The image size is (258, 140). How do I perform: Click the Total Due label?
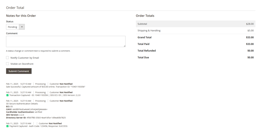[x=143, y=58]
